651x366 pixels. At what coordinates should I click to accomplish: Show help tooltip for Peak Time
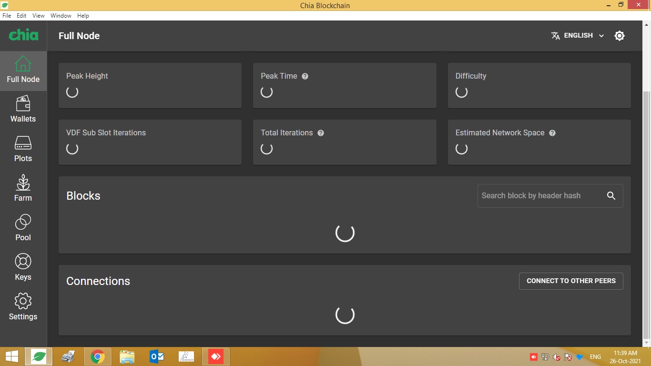coord(305,76)
